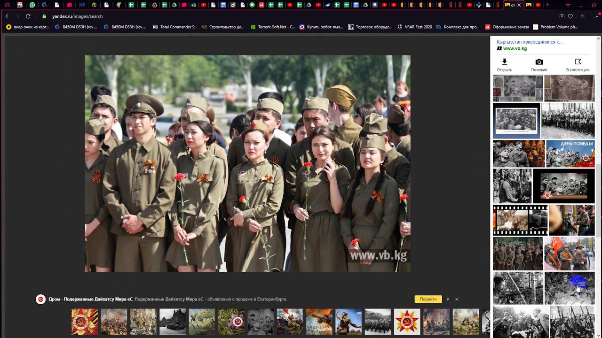Image resolution: width=602 pixels, height=338 pixels.
Task: Open the Drom ad logo icon
Action: [x=41, y=299]
